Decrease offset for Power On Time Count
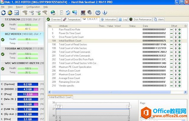The width and height of the screenshot is (189, 121). pos(172,33)
